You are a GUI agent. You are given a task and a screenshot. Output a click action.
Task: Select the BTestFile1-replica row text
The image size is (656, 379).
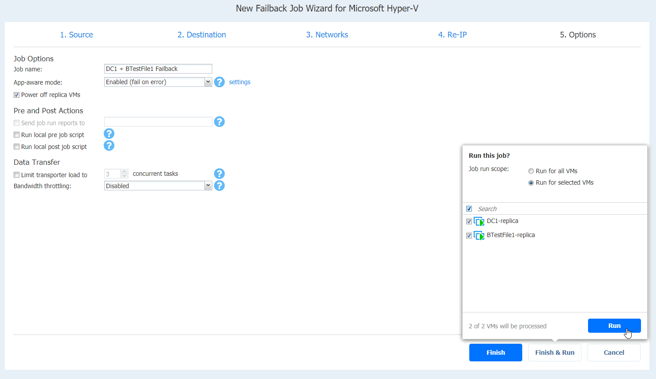511,235
